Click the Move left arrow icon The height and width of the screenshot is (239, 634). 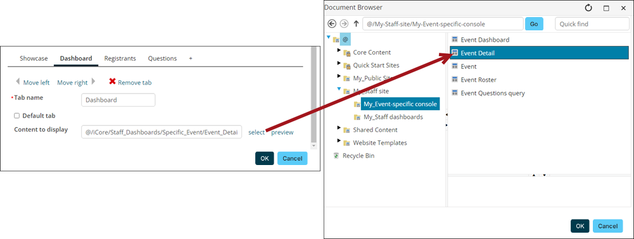[17, 82]
